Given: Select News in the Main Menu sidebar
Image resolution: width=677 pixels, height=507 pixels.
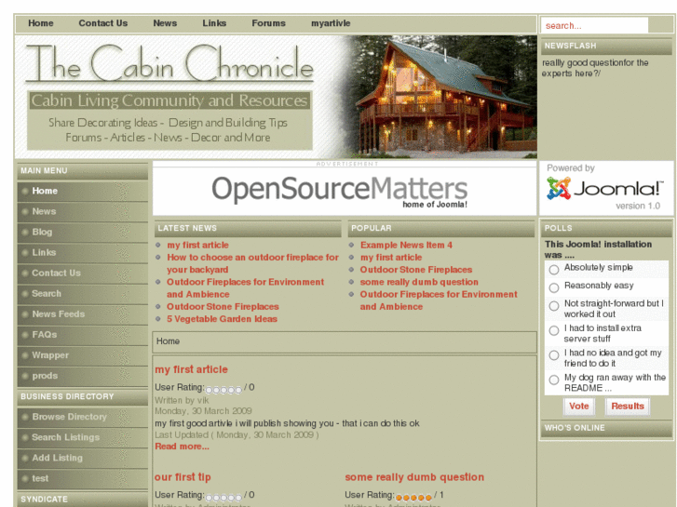Looking at the screenshot, I should 83,211.
